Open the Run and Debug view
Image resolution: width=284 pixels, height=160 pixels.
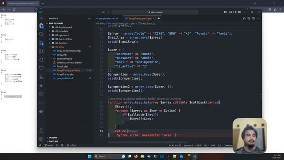click(x=41, y=51)
